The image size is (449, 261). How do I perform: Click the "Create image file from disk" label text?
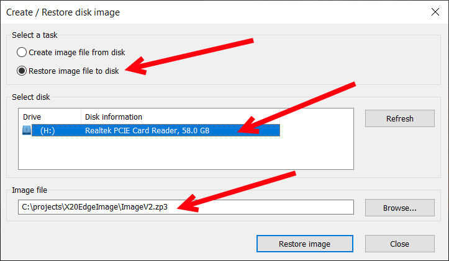point(76,53)
